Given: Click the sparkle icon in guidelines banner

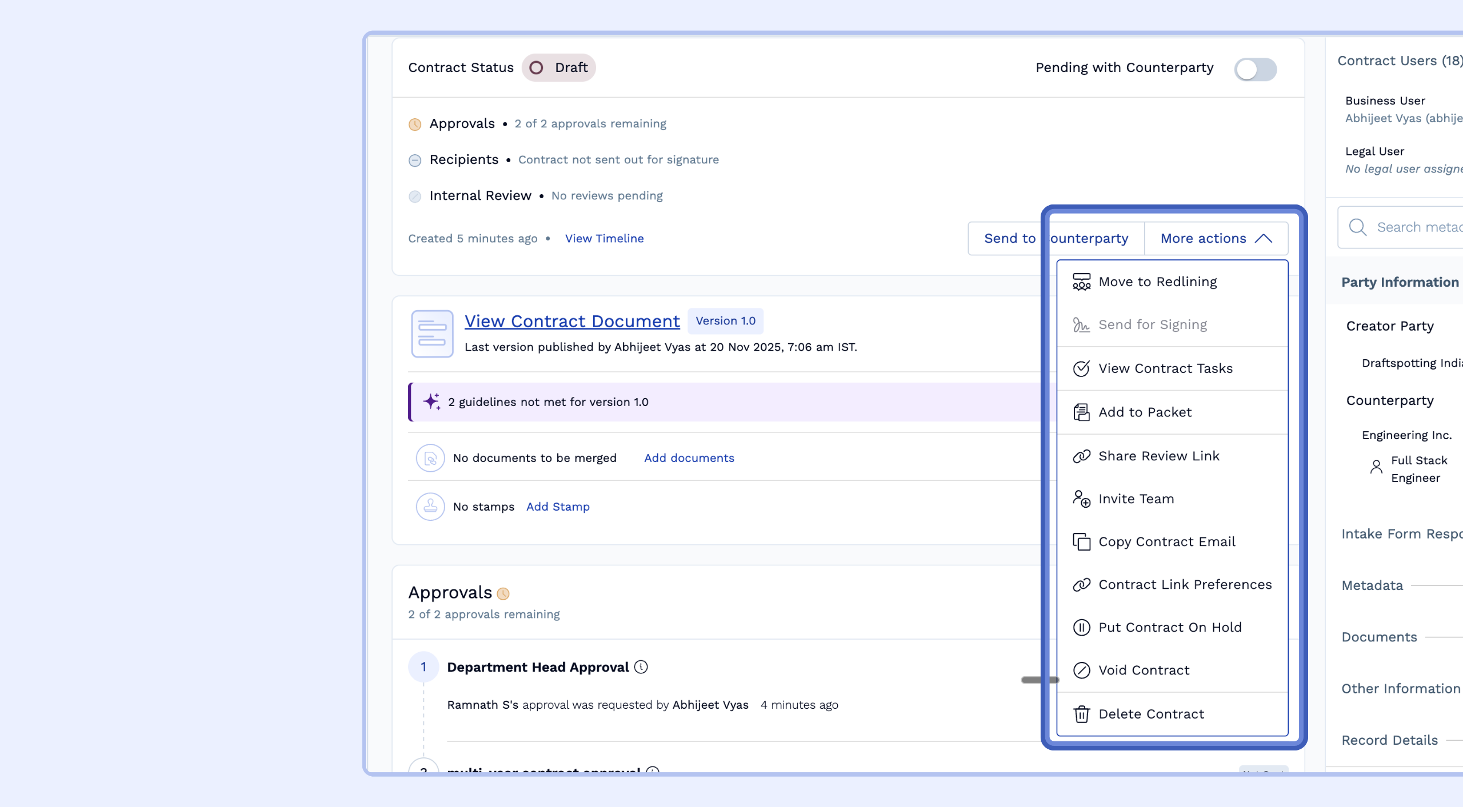Looking at the screenshot, I should tap(431, 402).
